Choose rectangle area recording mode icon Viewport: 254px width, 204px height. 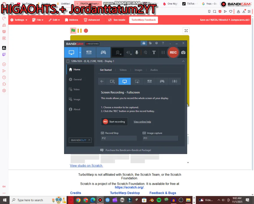(112, 81)
